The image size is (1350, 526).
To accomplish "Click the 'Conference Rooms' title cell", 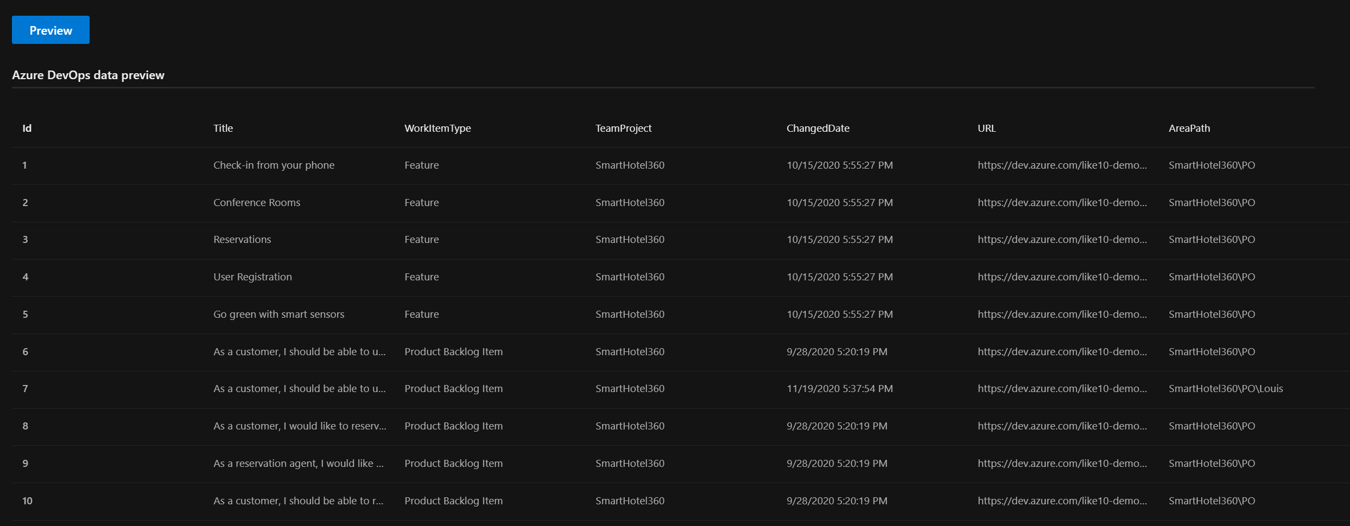I will point(256,203).
